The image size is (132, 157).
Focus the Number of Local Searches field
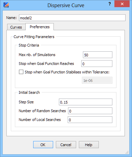click(x=90, y=120)
